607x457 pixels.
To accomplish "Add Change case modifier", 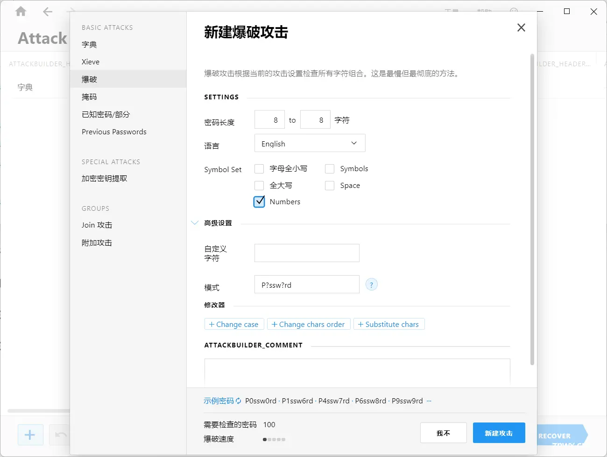I will (234, 324).
